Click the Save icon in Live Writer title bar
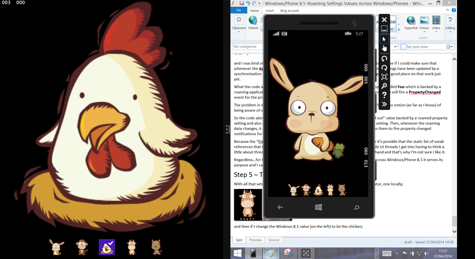 coord(241,3)
